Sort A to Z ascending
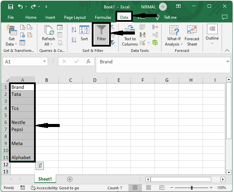This screenshot has height=192, width=234. coord(74,29)
